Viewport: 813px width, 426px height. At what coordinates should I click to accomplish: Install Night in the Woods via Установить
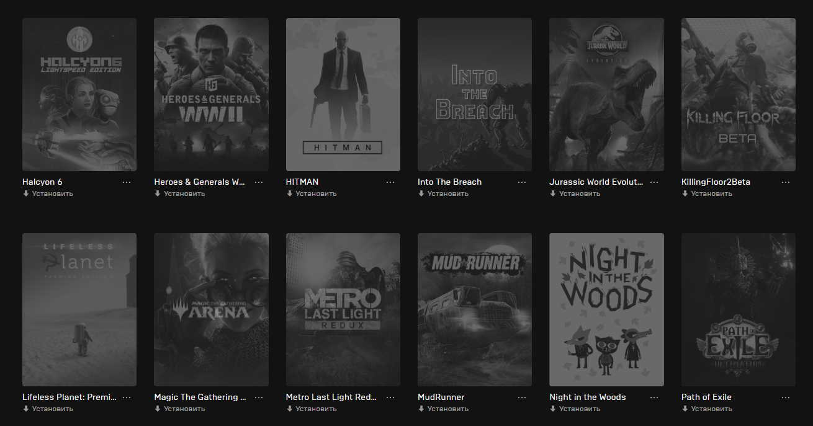575,409
